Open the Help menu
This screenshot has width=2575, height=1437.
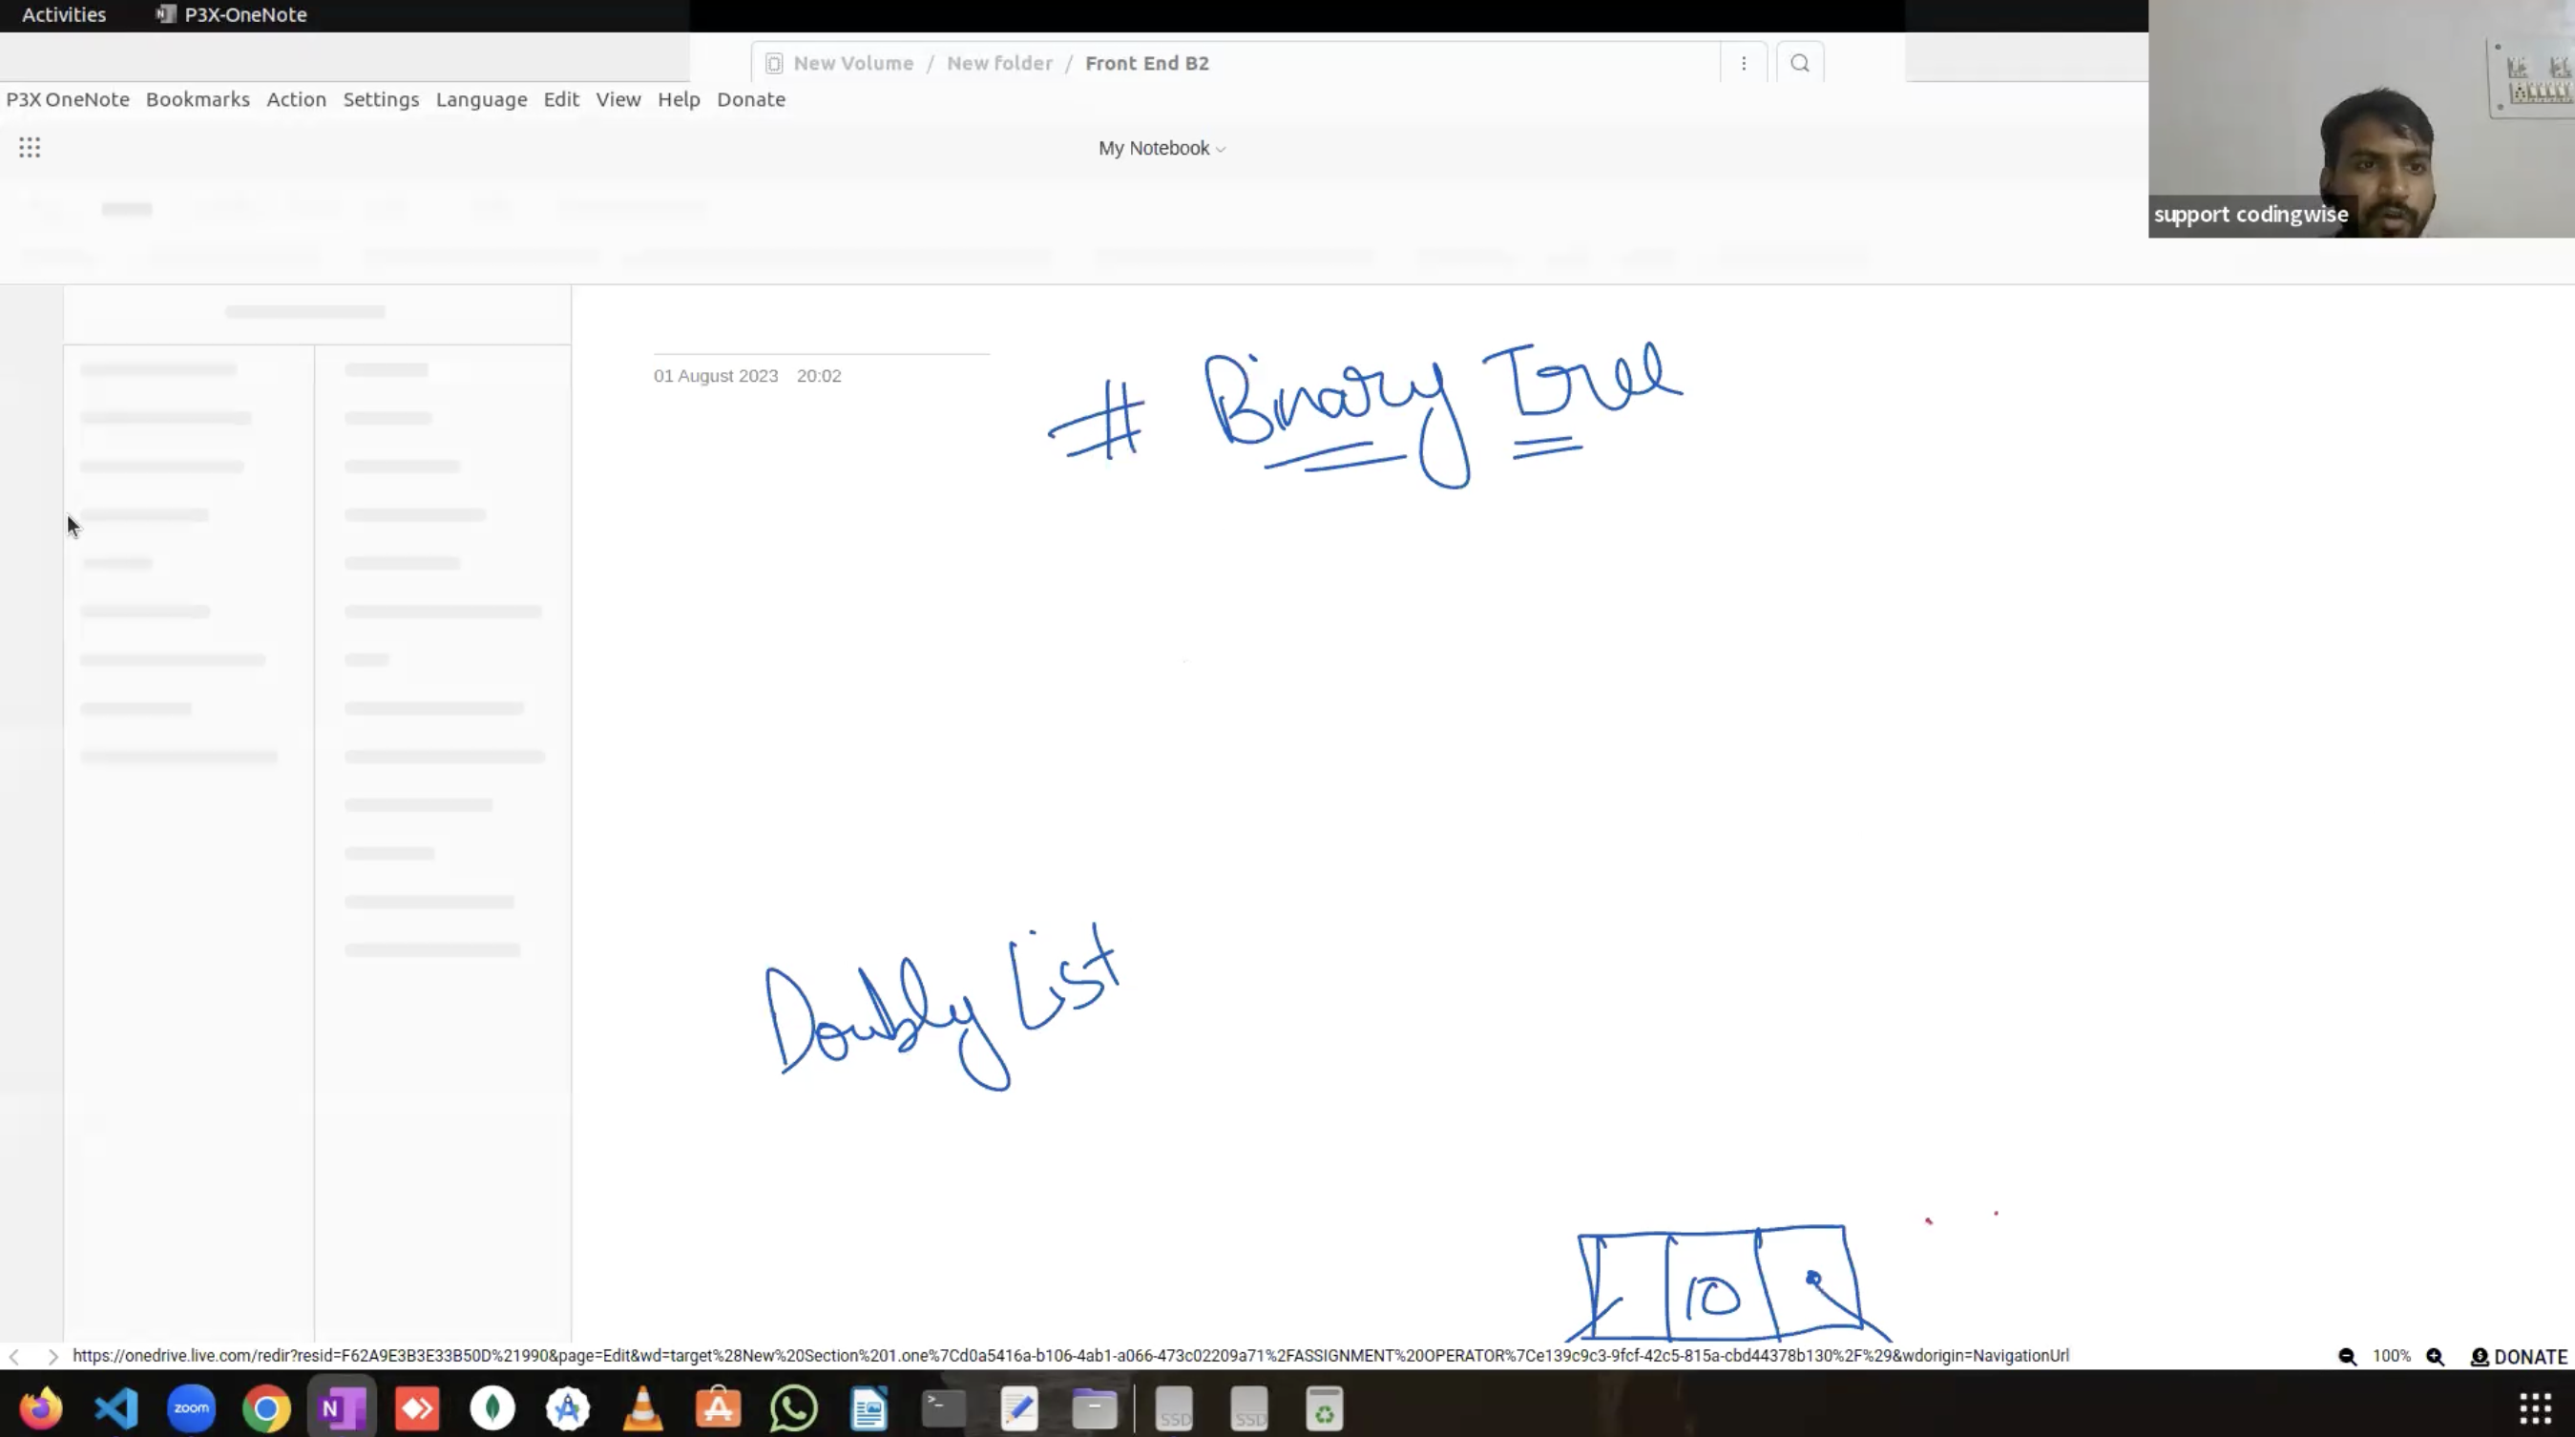[x=679, y=99]
